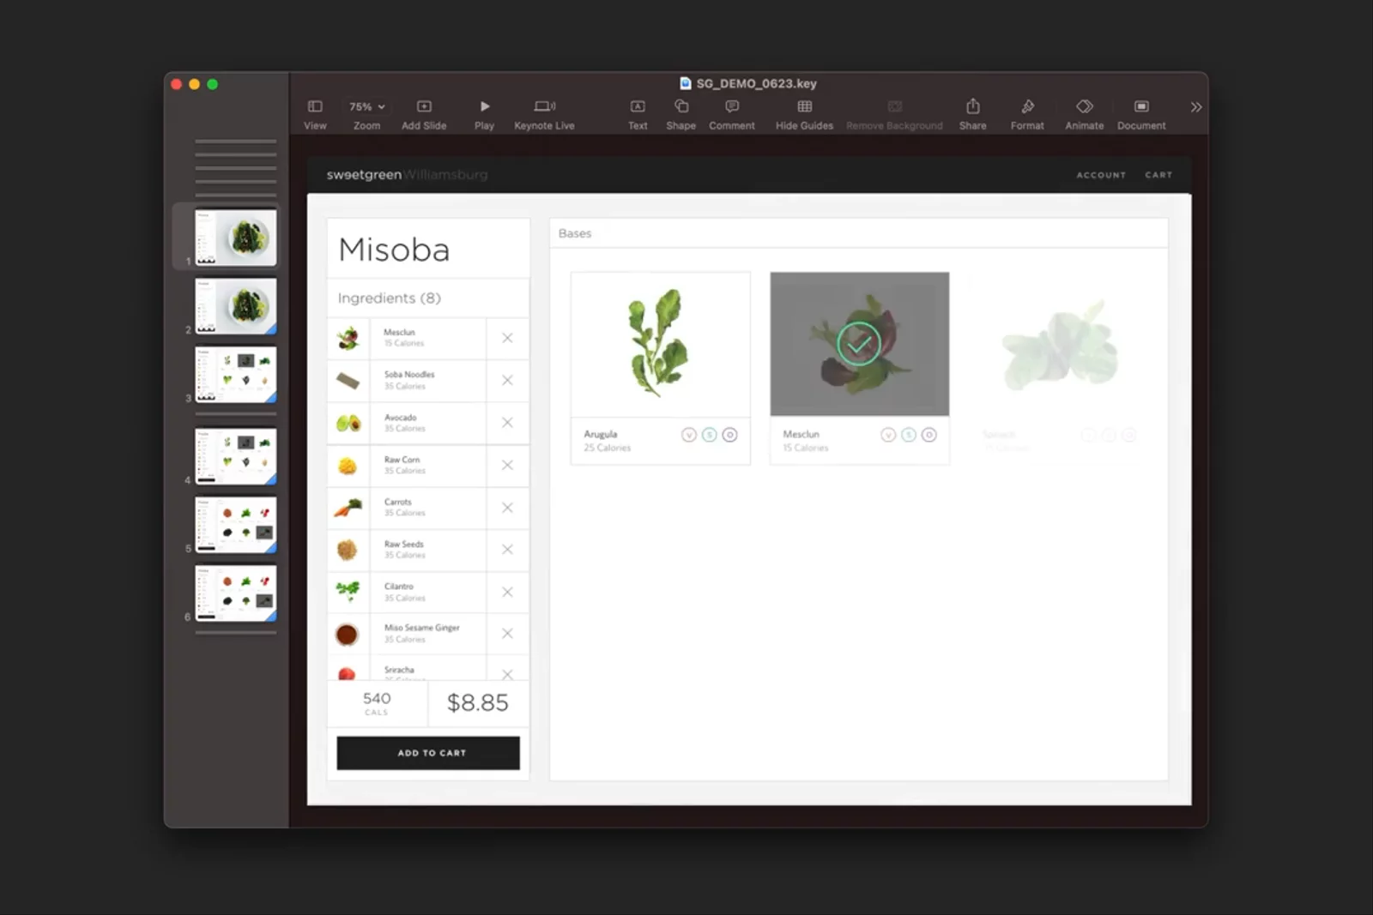Remove Carrots from the ingredients list
Image resolution: width=1373 pixels, height=915 pixels.
pos(507,508)
